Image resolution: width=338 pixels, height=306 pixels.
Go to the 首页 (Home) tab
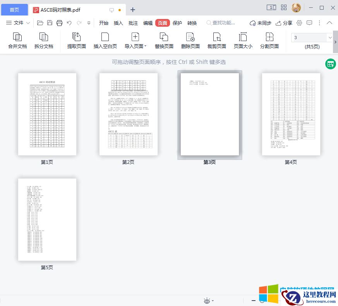[14, 10]
